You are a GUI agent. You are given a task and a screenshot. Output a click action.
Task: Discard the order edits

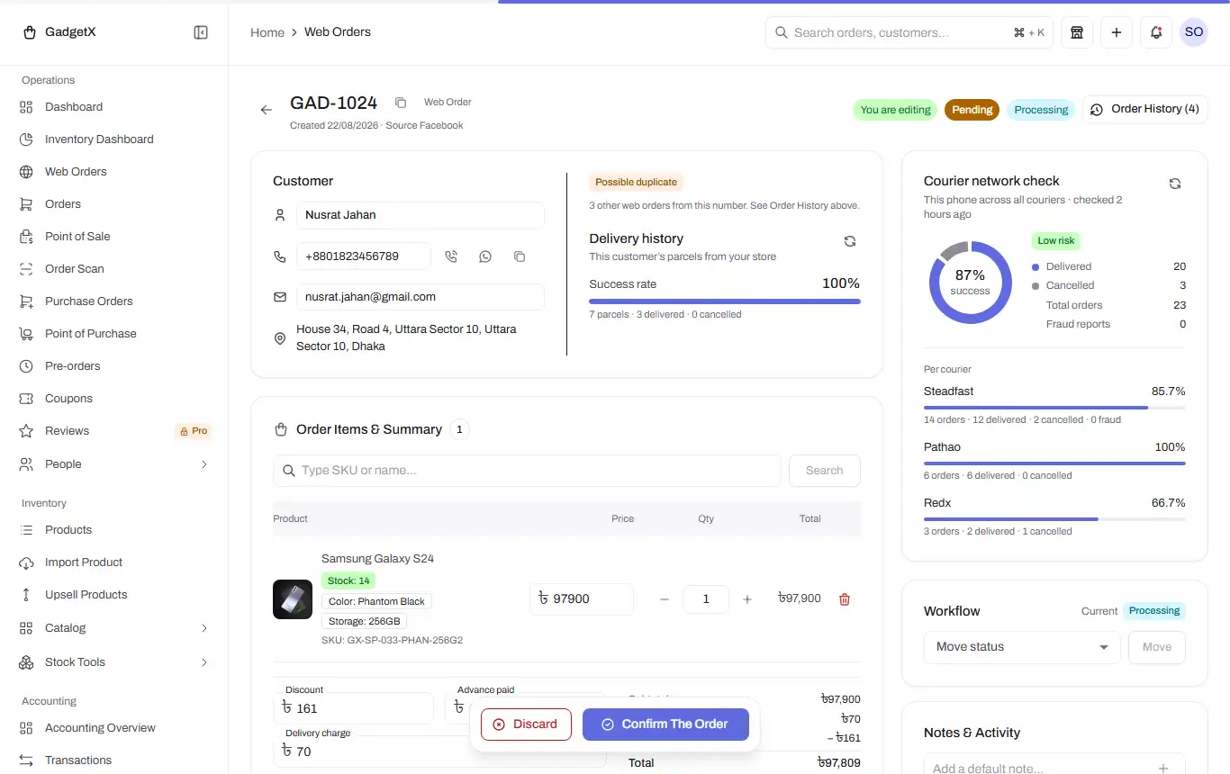click(526, 724)
